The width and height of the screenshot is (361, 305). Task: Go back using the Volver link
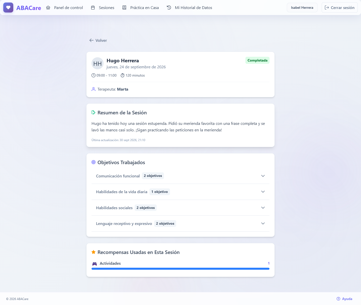click(98, 40)
